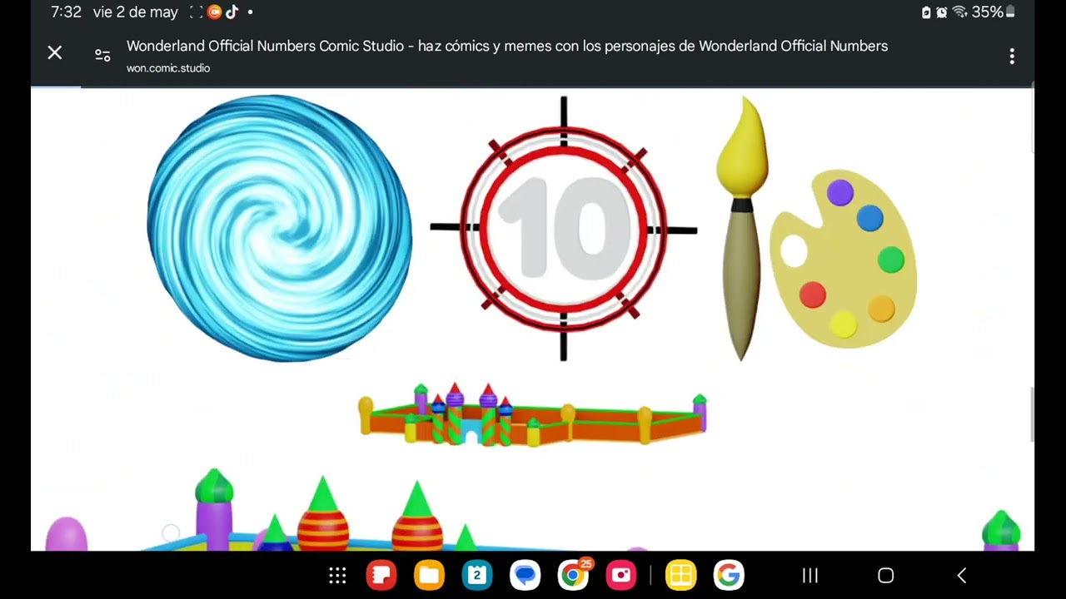The width and height of the screenshot is (1066, 599).
Task: Tap the date vie 2 de may
Action: [136, 12]
